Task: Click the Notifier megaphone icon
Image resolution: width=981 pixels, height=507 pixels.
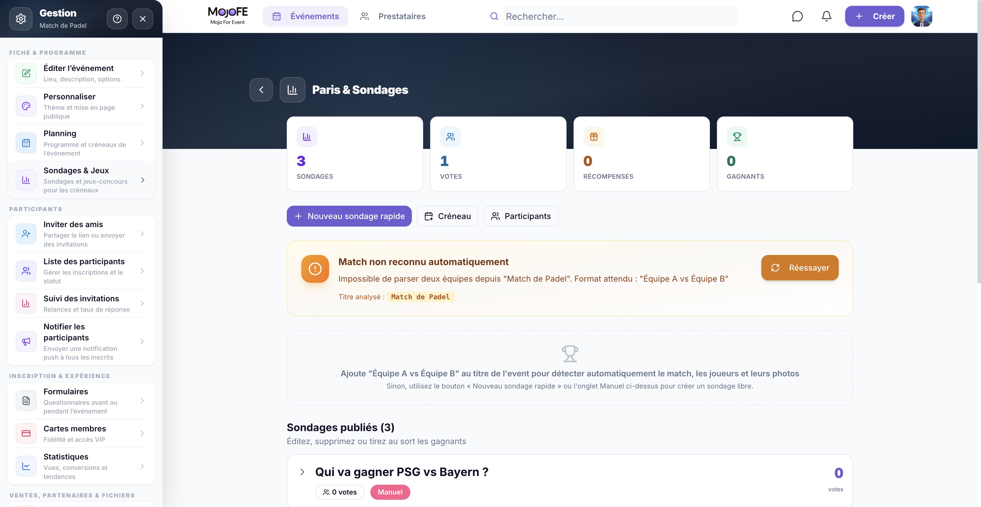Action: [x=26, y=342]
